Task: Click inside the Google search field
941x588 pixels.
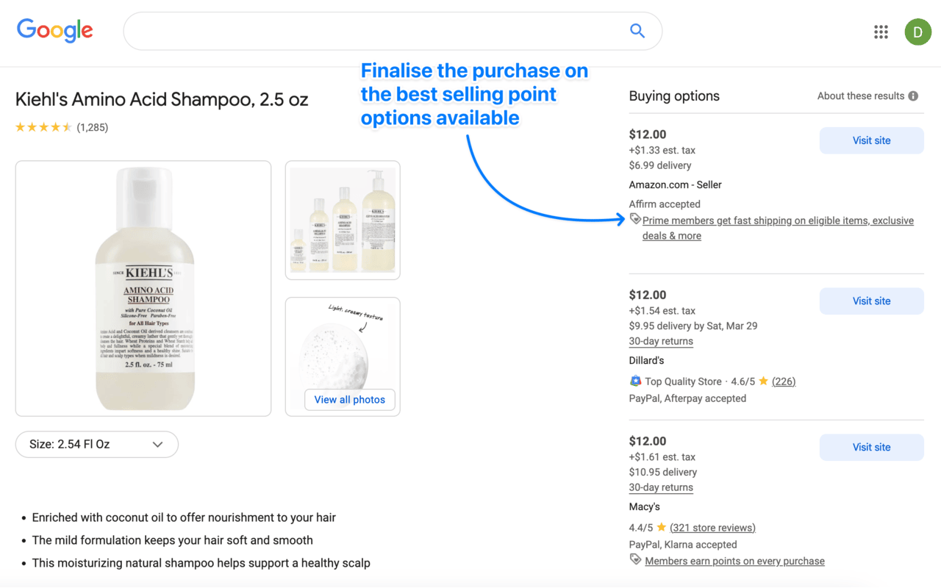Action: [375, 31]
